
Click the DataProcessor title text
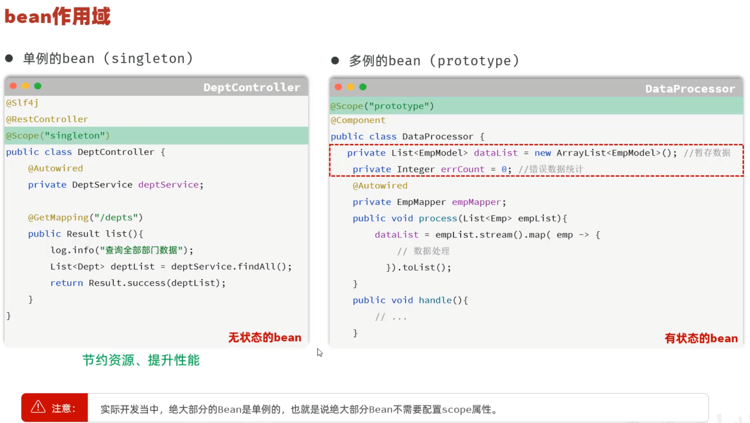tap(690, 89)
